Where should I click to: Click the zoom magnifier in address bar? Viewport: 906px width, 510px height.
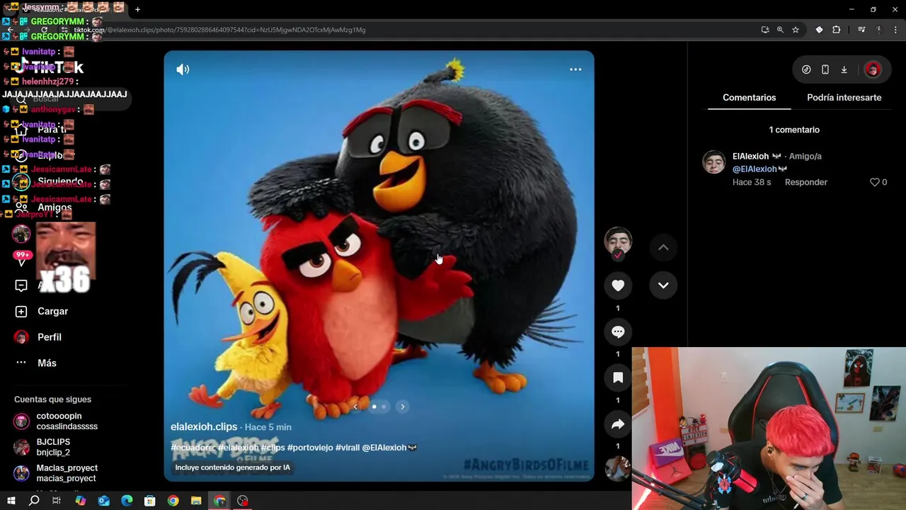[780, 30]
